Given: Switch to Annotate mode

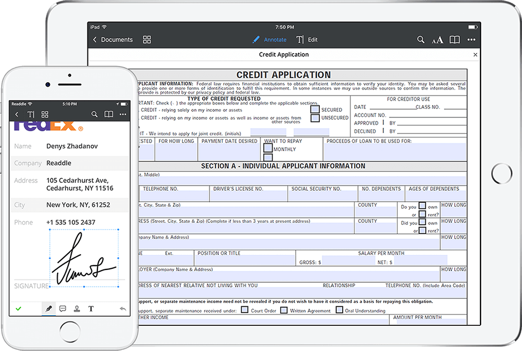Looking at the screenshot, I should pyautogui.click(x=269, y=40).
